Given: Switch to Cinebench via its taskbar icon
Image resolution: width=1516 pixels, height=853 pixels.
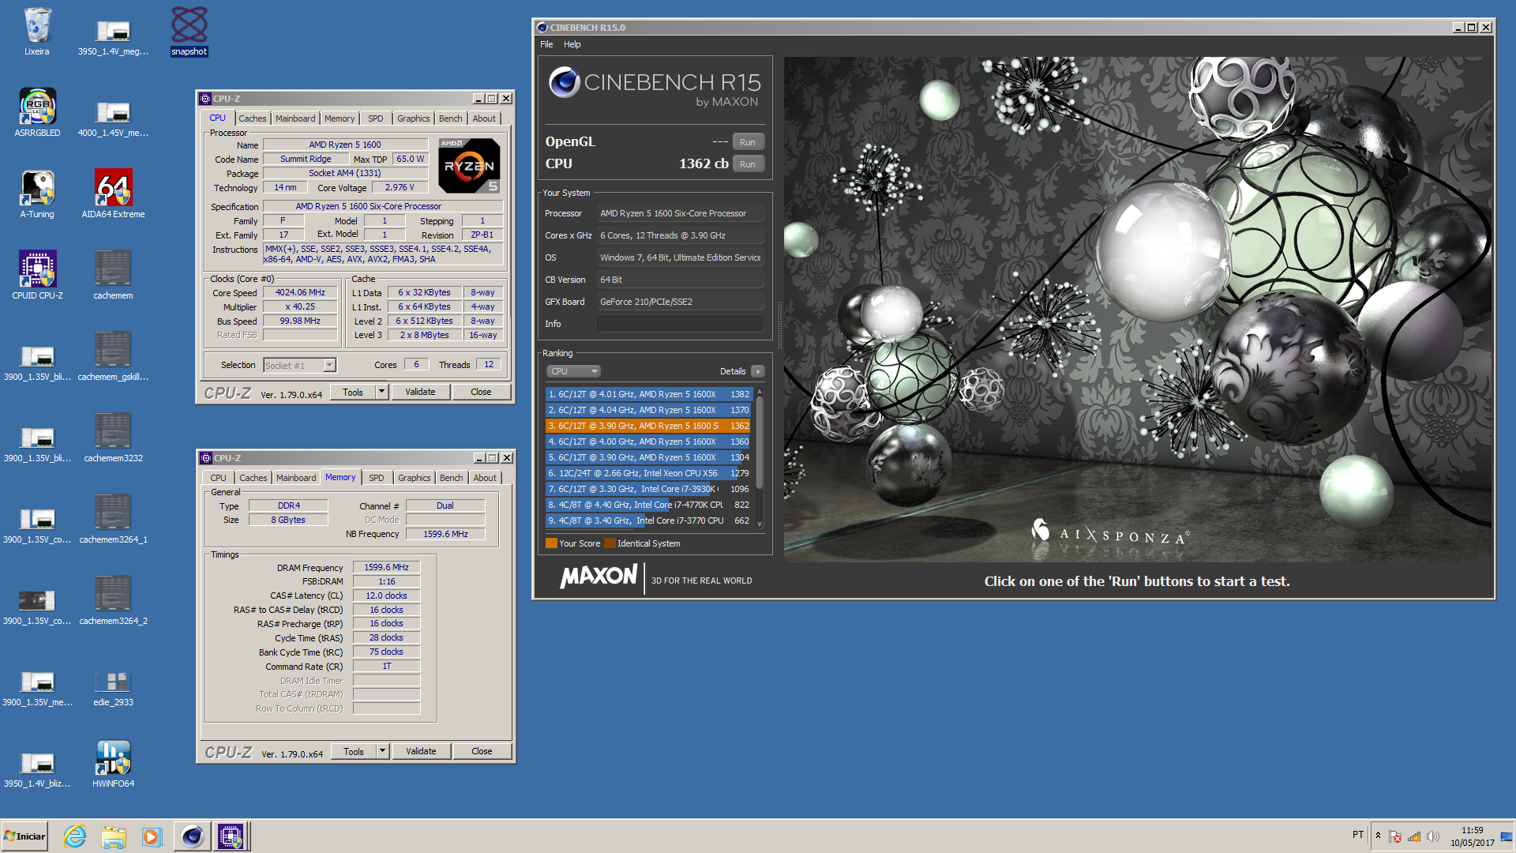Looking at the screenshot, I should click(192, 836).
